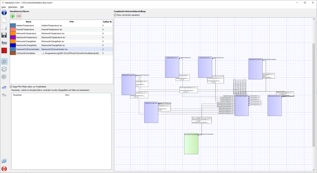Select the MaximumAirTemperature block in network view
This screenshot has width=317, height=173.
[128, 84]
